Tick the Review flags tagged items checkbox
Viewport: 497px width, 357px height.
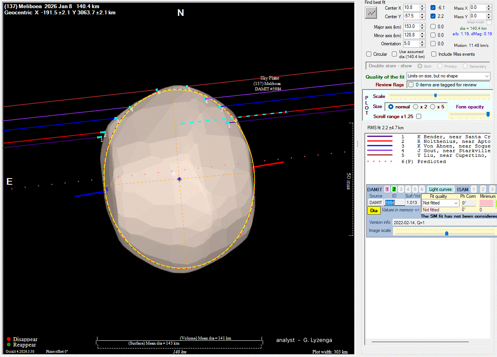click(411, 84)
